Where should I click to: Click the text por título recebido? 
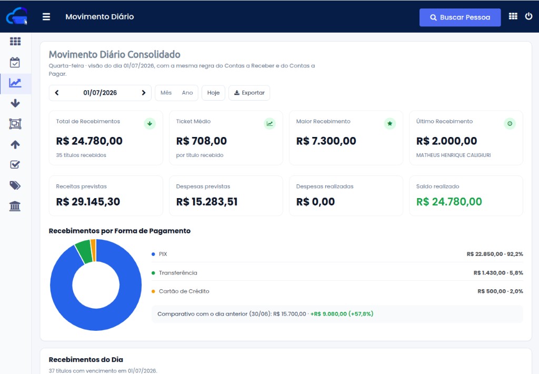click(199, 155)
